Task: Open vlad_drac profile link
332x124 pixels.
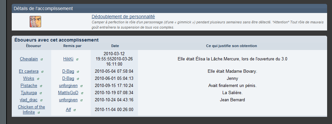Action: click(29, 100)
